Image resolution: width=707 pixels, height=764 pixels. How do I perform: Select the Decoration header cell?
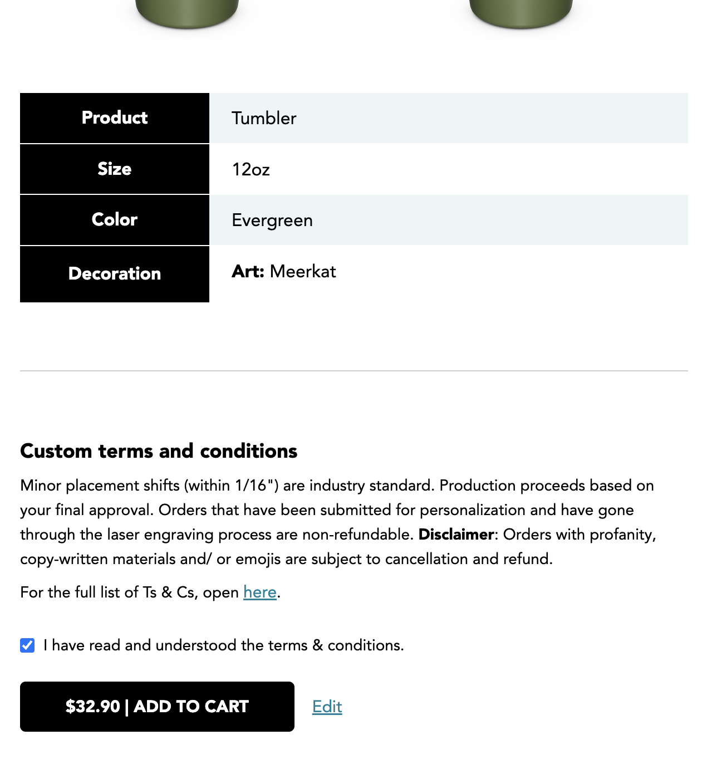pyautogui.click(x=115, y=274)
